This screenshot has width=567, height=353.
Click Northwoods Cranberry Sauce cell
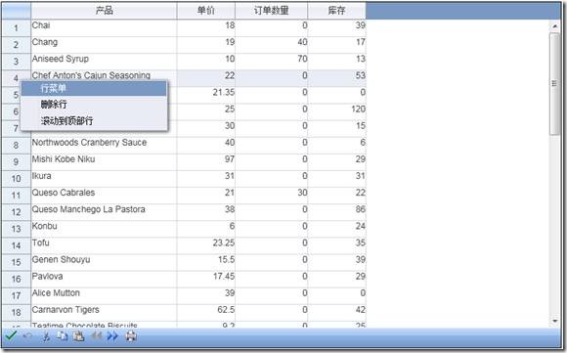pos(105,145)
